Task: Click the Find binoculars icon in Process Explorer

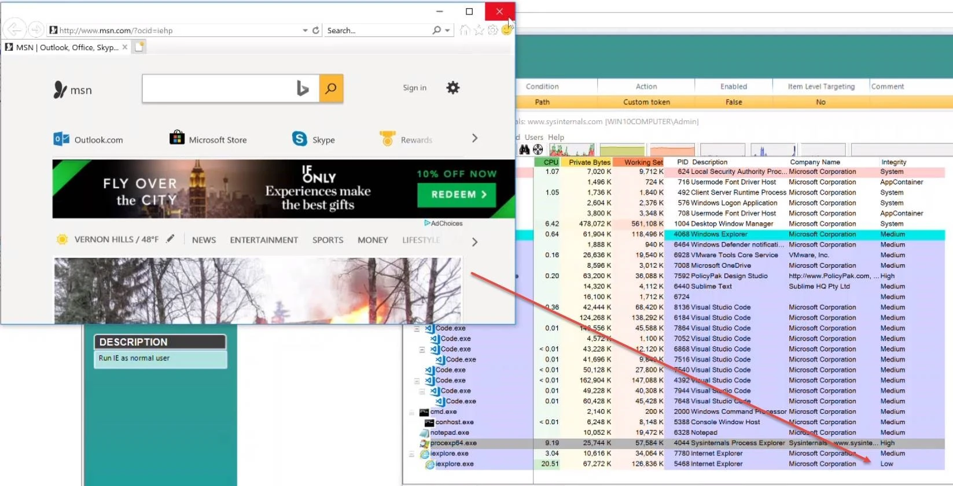Action: [x=524, y=150]
